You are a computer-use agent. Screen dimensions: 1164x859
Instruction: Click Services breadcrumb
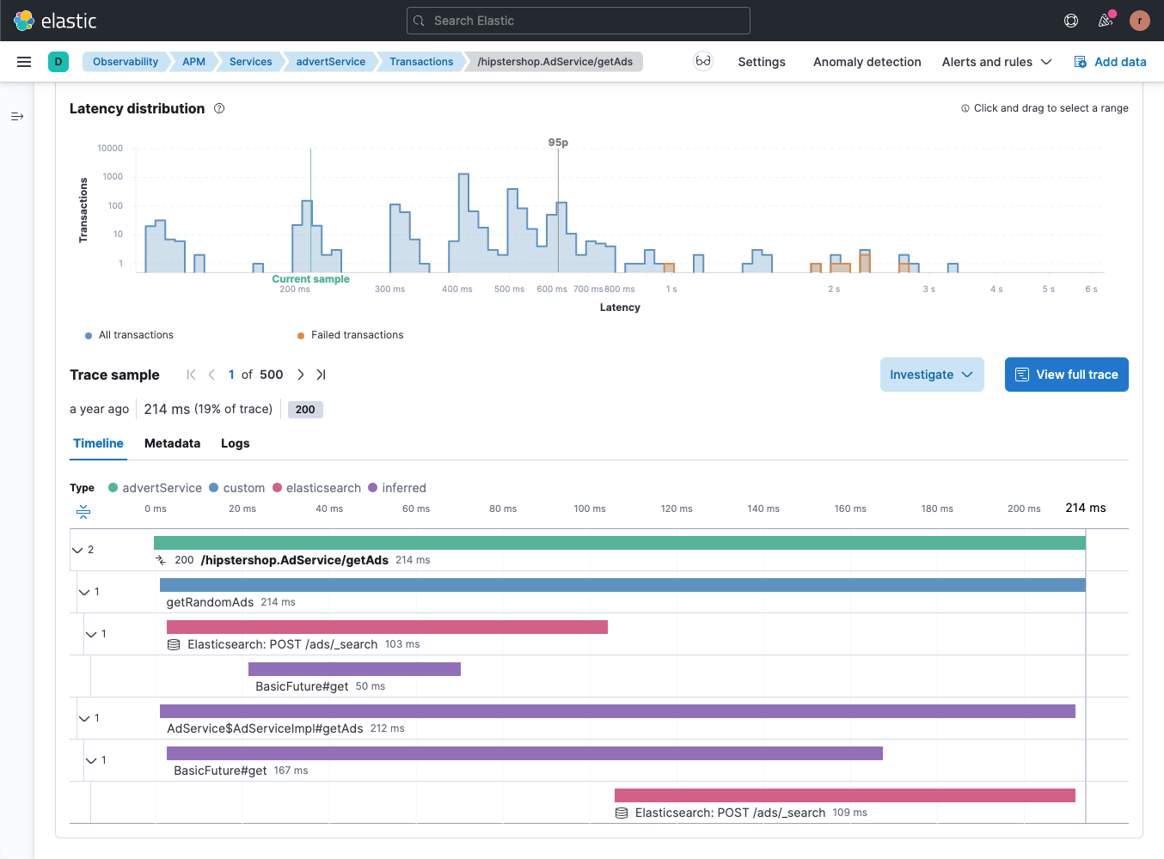(x=250, y=62)
